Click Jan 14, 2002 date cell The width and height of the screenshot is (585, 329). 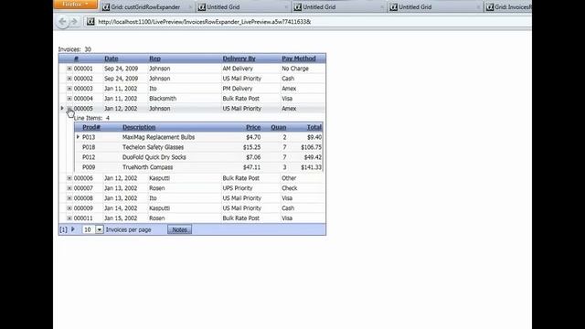tap(121, 208)
